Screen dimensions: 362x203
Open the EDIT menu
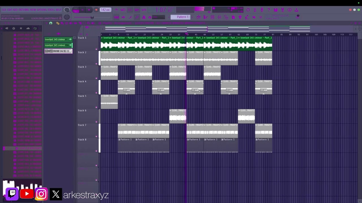pyautogui.click(x=9, y=10)
